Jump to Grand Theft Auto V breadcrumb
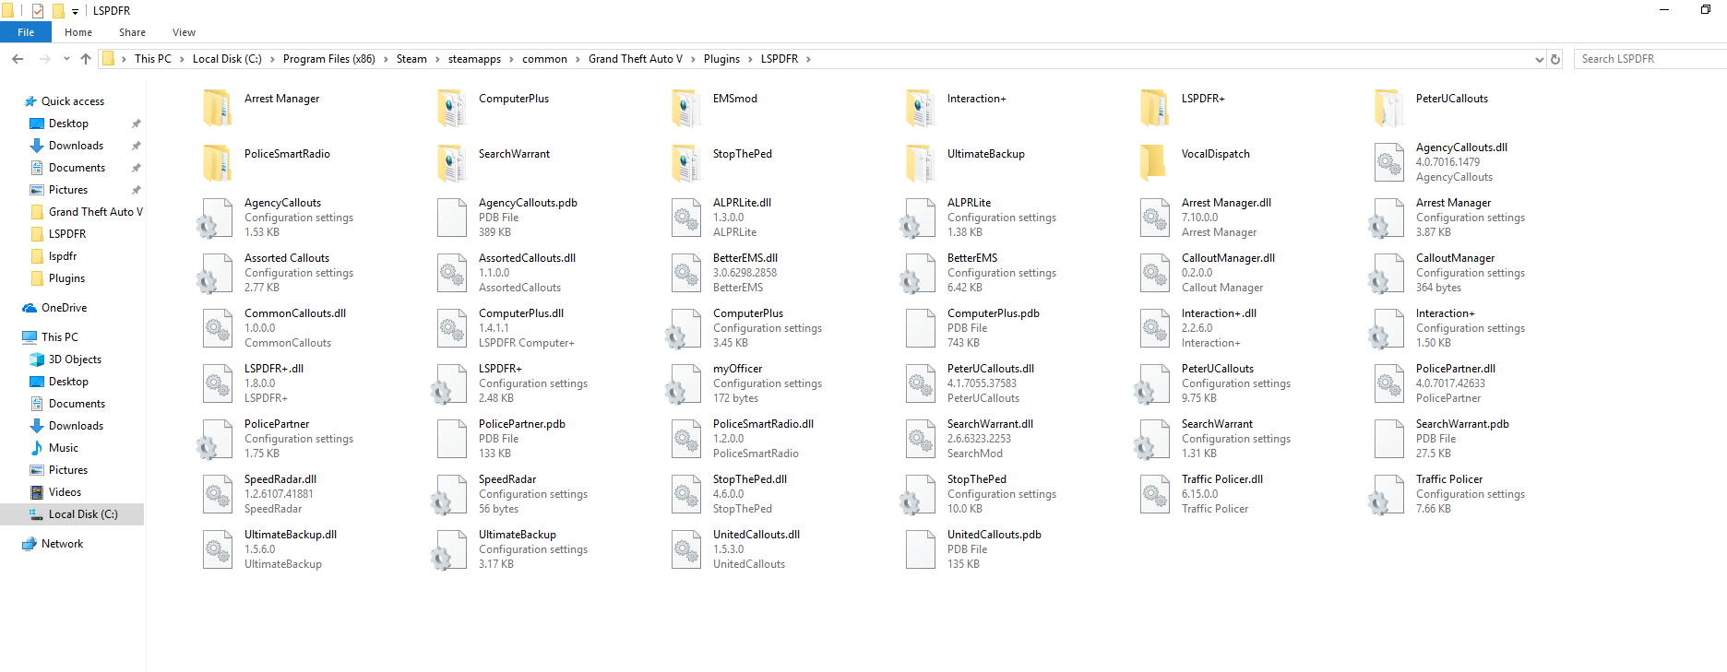Viewport: 1727px width, 672px height. [x=636, y=59]
